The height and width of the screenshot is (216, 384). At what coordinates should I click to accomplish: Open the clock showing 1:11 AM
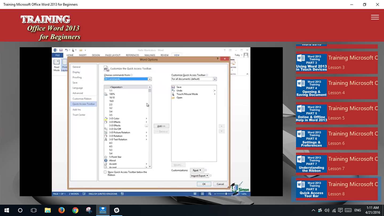(x=373, y=210)
